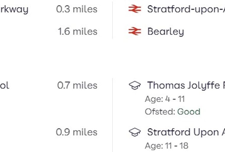225x152 pixels.
Task: Click the 0.3 miles distance label
Action: pyautogui.click(x=77, y=9)
